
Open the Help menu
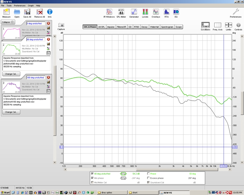pos(38,5)
